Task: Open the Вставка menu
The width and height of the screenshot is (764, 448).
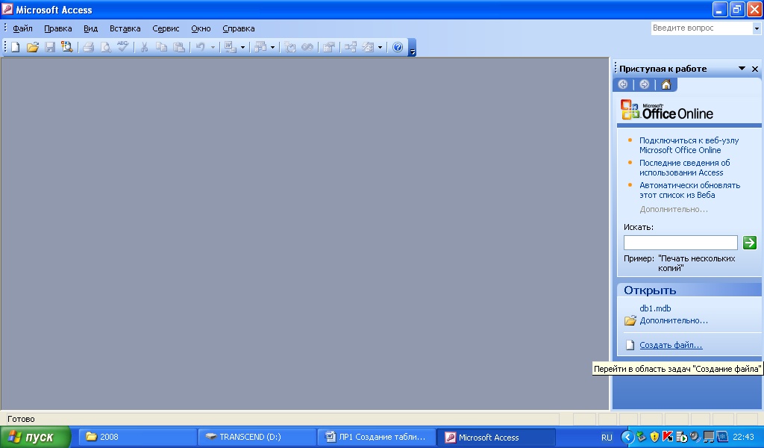Action: (125, 29)
